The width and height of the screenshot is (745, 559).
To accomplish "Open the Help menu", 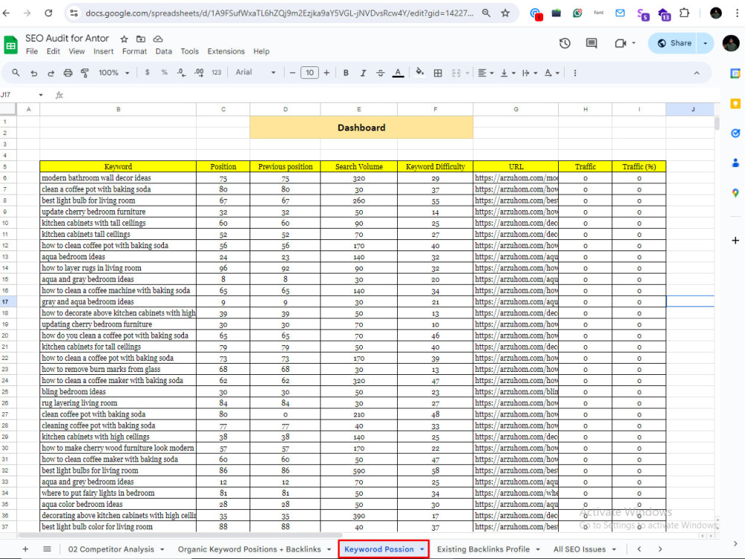I will (x=261, y=51).
